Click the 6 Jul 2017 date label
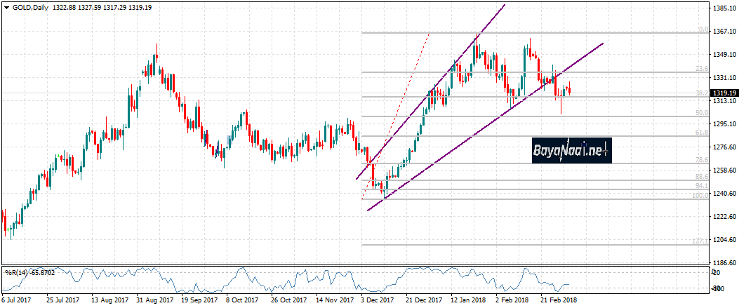The image size is (739, 308). tap(18, 300)
